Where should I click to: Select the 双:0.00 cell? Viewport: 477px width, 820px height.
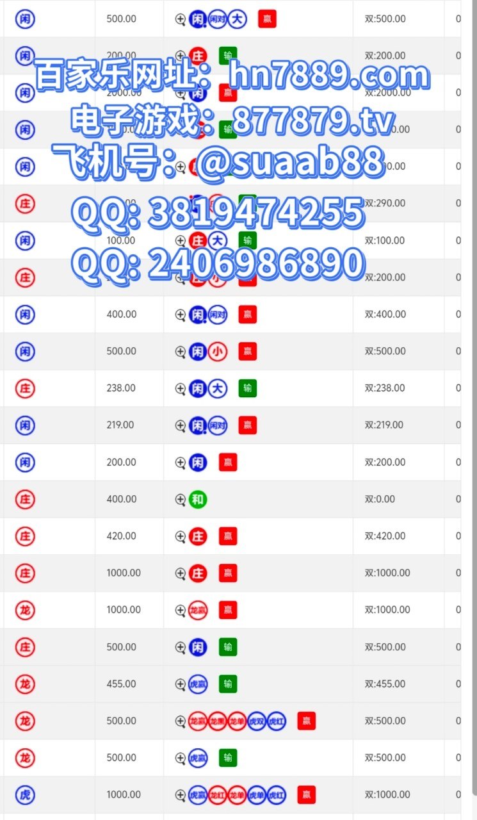(380, 499)
